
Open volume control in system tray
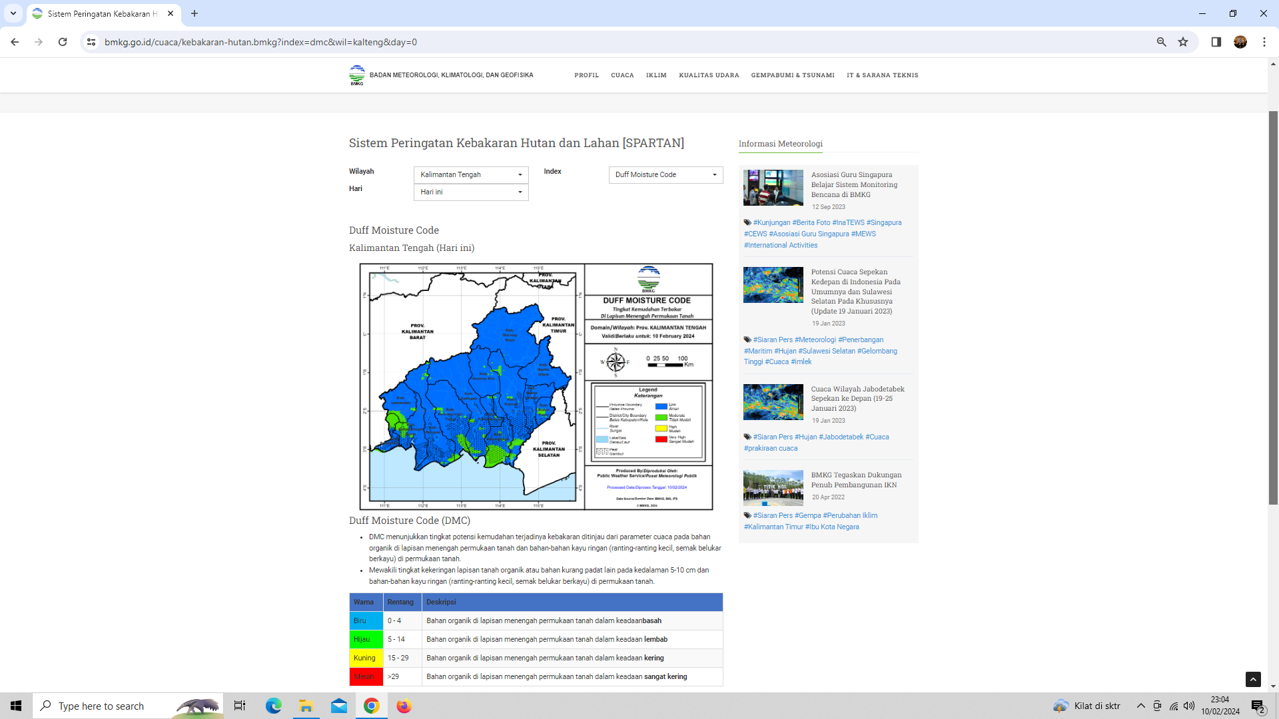point(1189,706)
